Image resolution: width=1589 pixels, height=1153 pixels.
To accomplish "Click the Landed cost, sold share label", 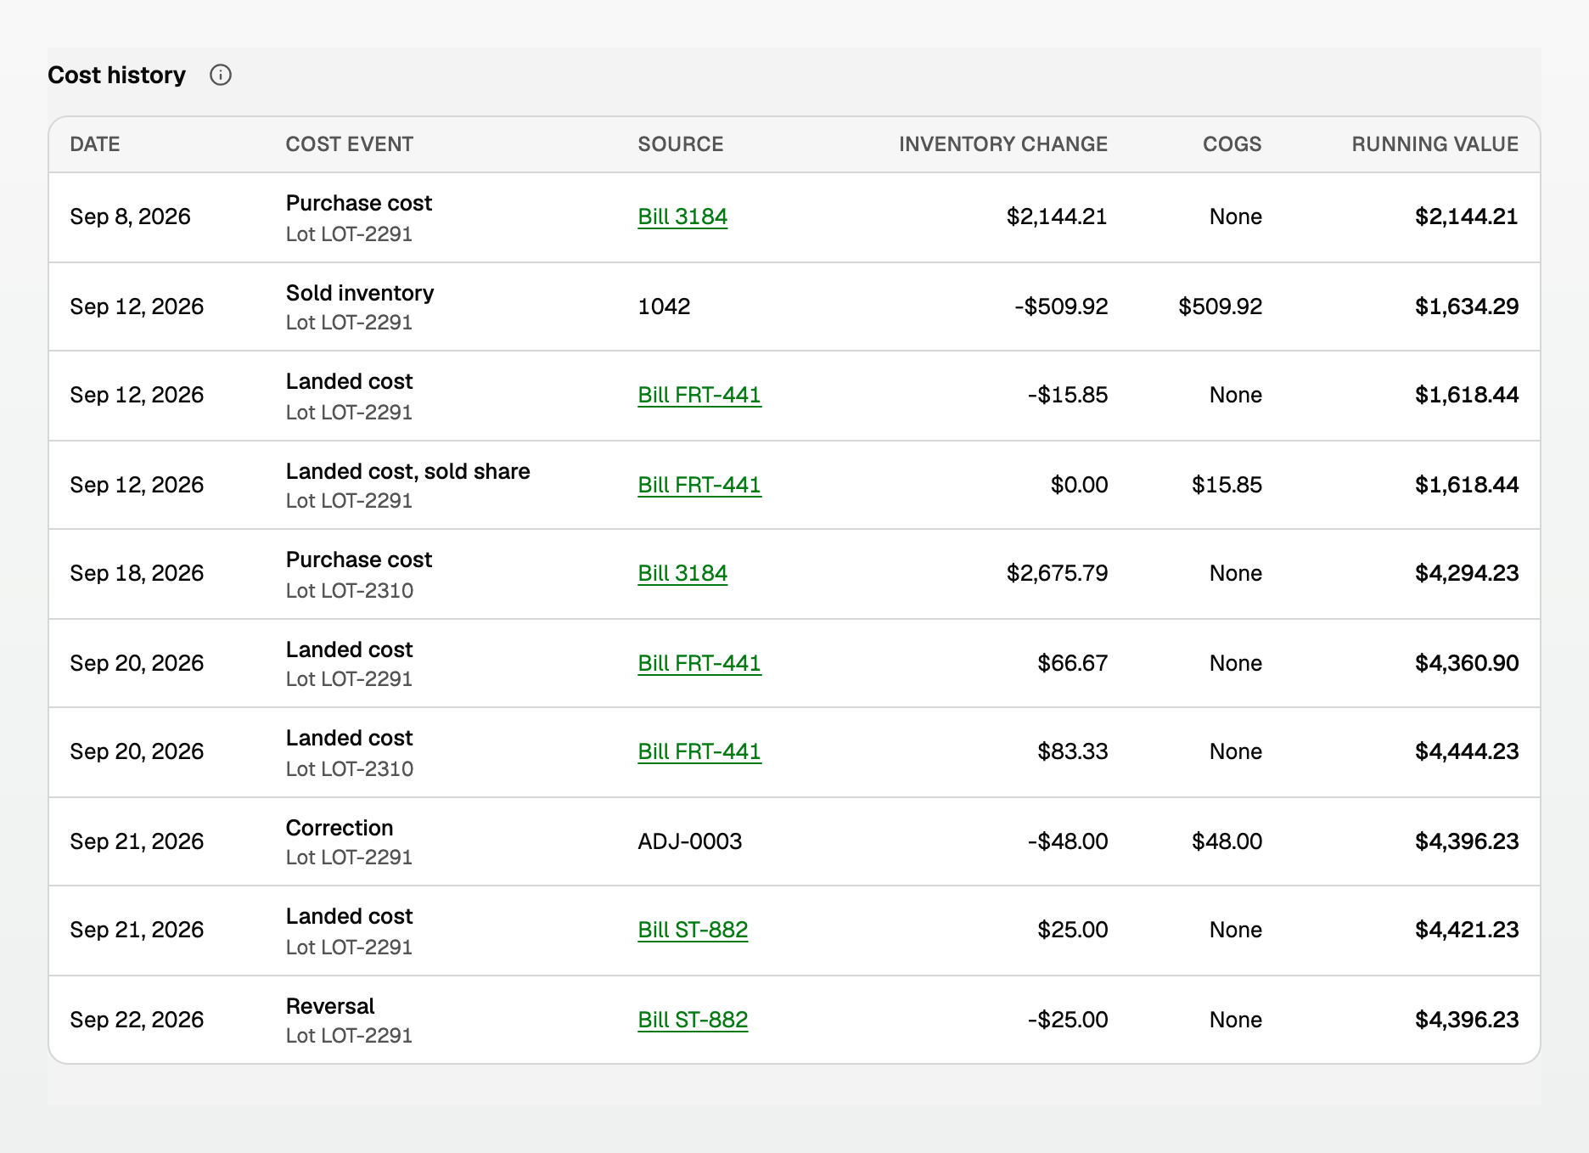I will point(408,471).
